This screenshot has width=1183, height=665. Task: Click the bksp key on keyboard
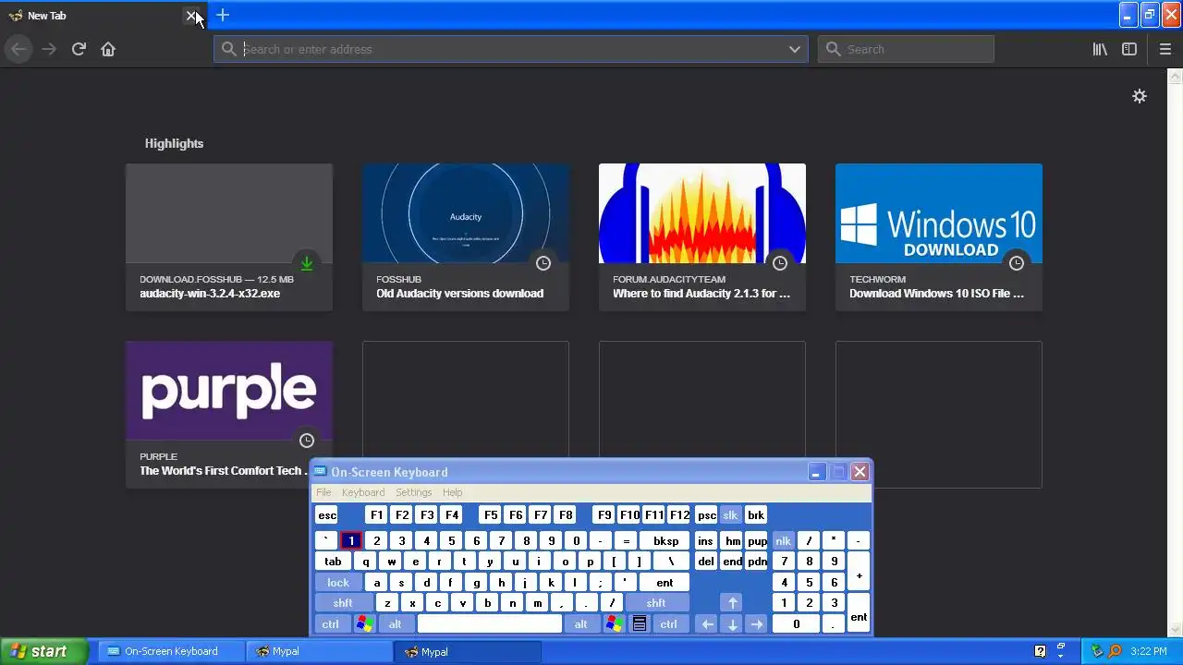coord(665,541)
